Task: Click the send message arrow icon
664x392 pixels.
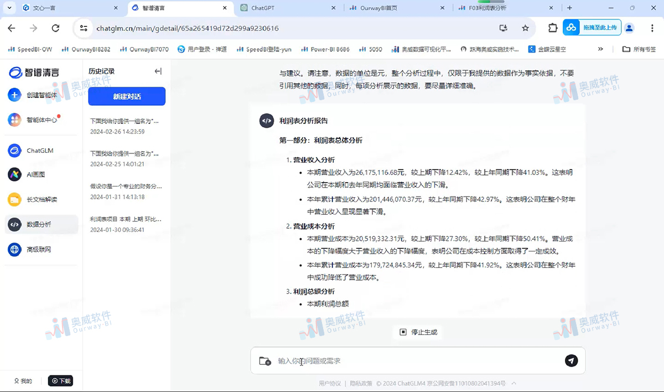Action: coord(570,360)
